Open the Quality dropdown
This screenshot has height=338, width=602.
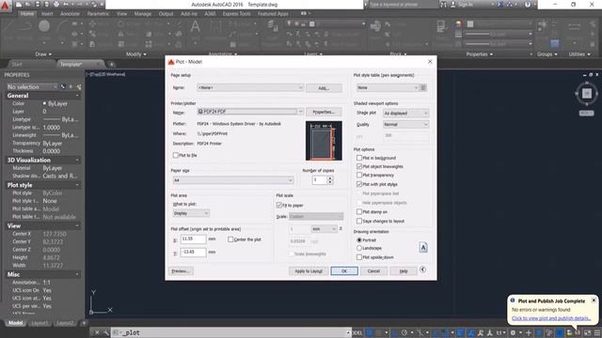click(x=405, y=124)
